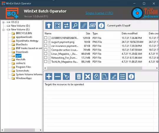The width and height of the screenshot is (159, 133).
Task: Click the TriSun Software logo
Action: tap(145, 13)
